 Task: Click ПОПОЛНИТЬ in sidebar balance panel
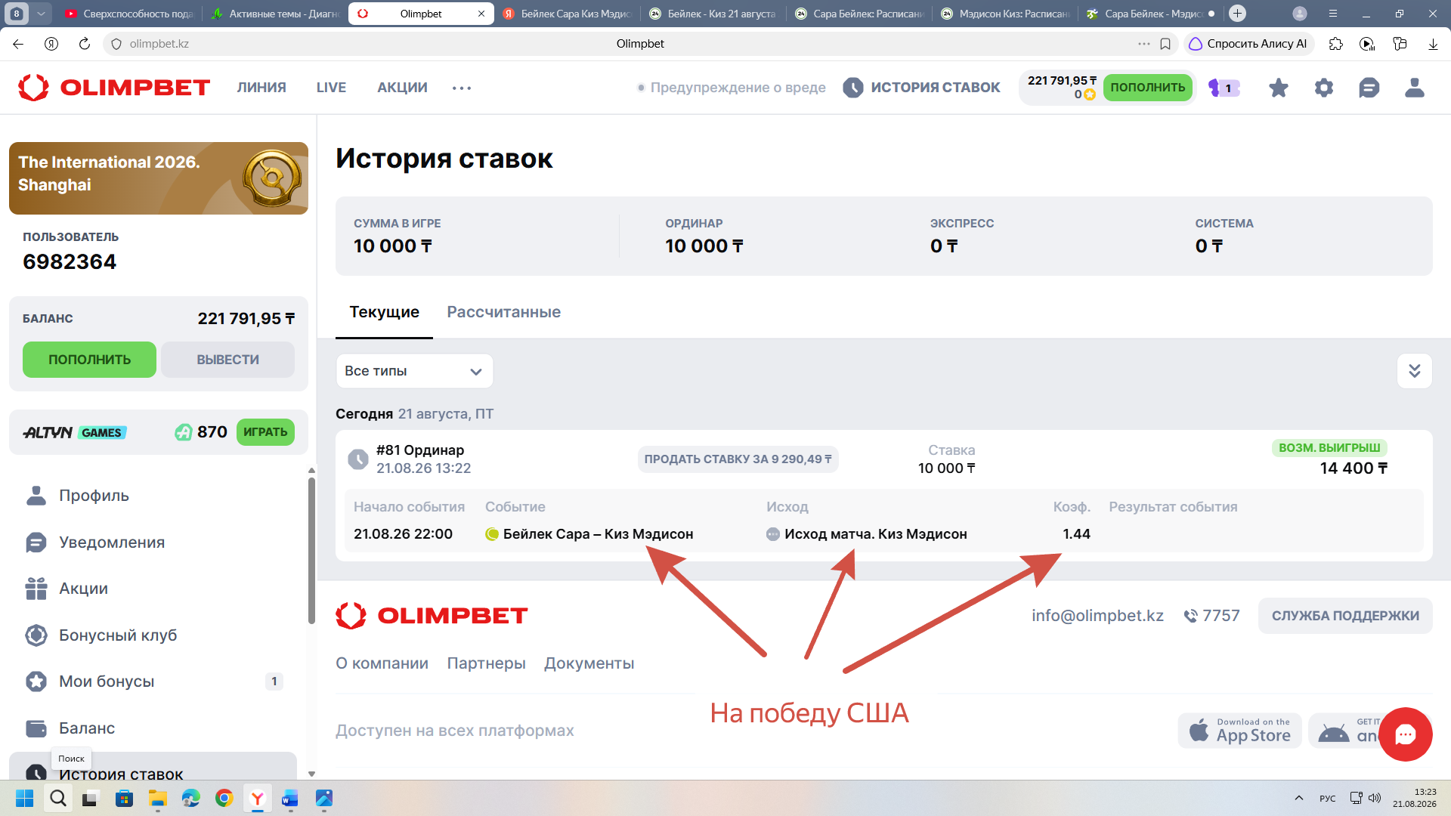(89, 360)
